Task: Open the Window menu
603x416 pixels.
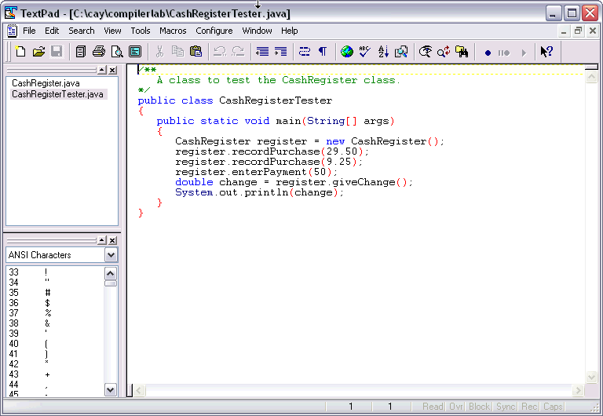Action: [x=257, y=31]
